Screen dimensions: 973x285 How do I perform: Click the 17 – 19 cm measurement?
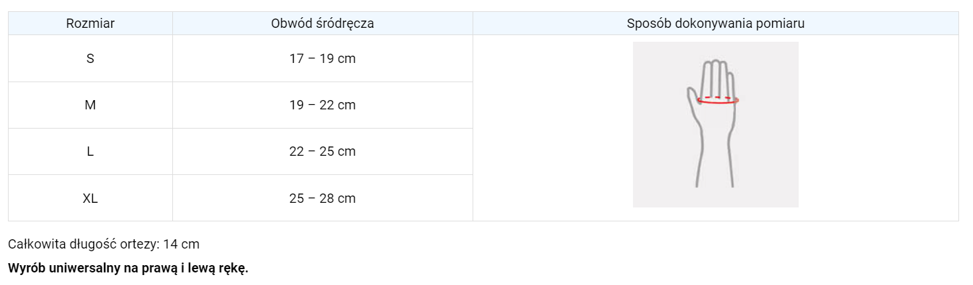coord(322,58)
